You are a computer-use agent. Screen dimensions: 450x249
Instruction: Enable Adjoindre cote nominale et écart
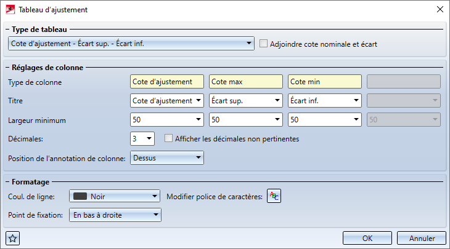264,44
